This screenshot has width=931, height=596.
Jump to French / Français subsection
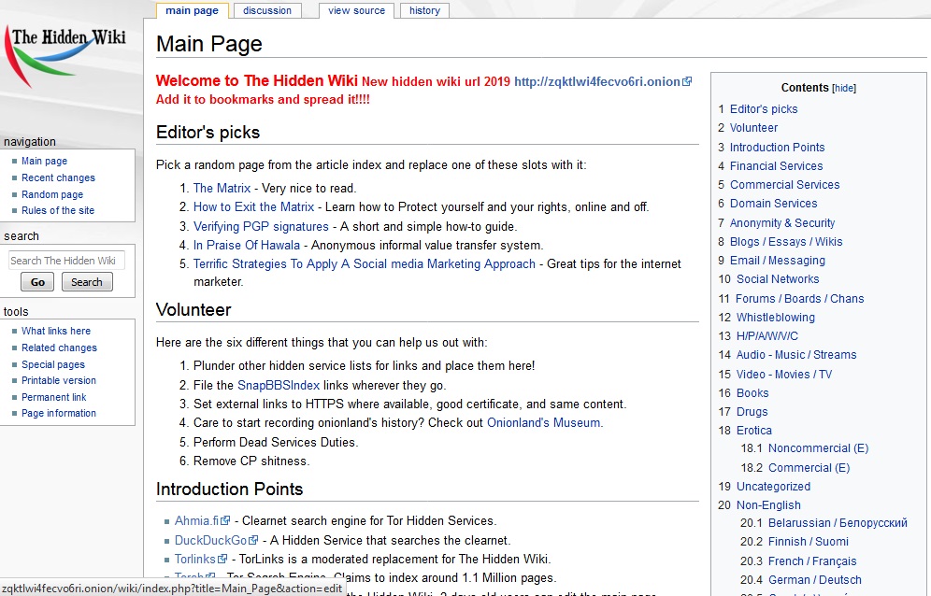click(812, 561)
